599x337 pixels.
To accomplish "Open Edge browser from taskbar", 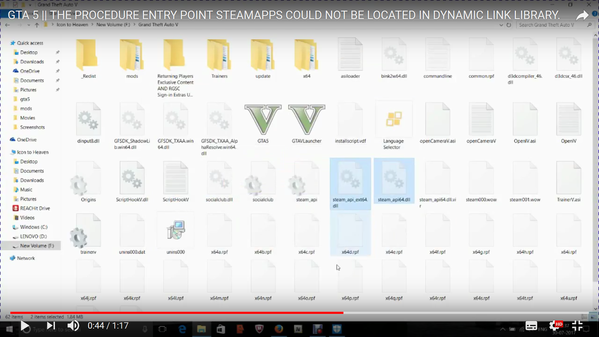I will 182,329.
